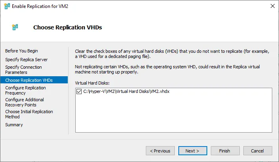Click the Next button
Viewport: 279px width, 162px height.
click(x=192, y=151)
